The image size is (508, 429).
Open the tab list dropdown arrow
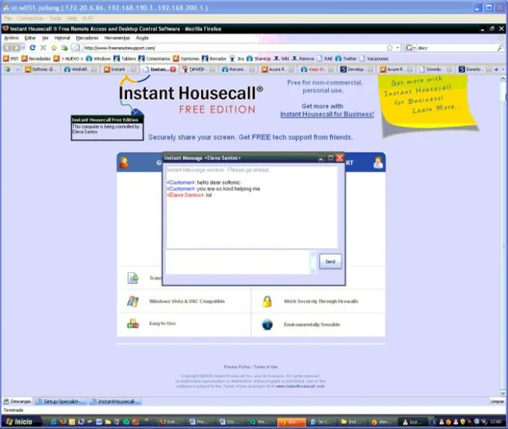point(503,70)
